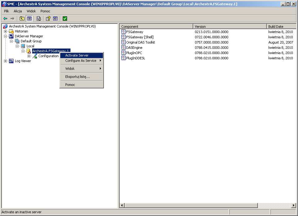Click the green Back arrow in the toolbar
The image size is (298, 216).
[5, 19]
